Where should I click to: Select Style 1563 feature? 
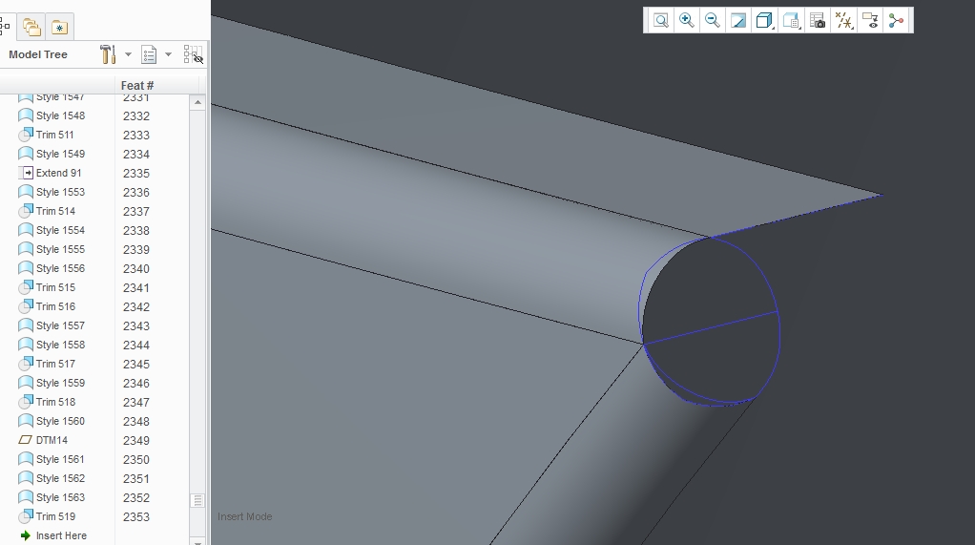[60, 497]
